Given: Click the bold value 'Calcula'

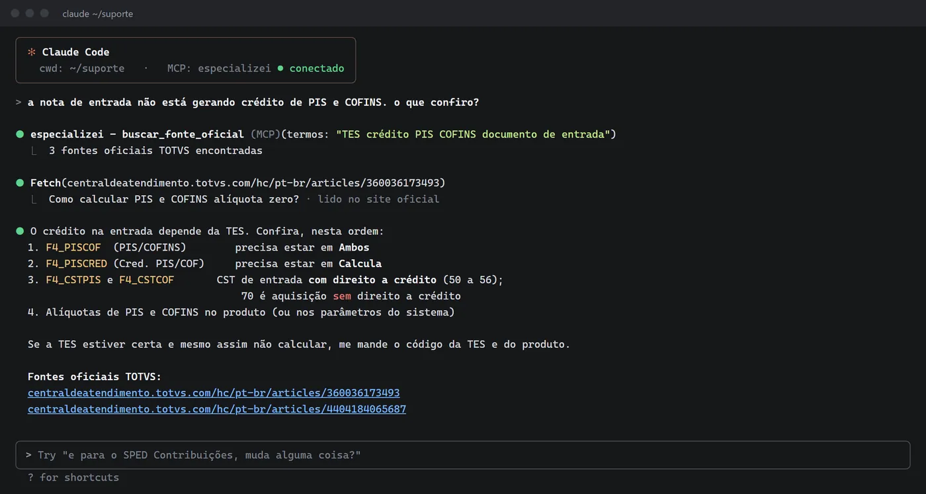Looking at the screenshot, I should click(360, 263).
